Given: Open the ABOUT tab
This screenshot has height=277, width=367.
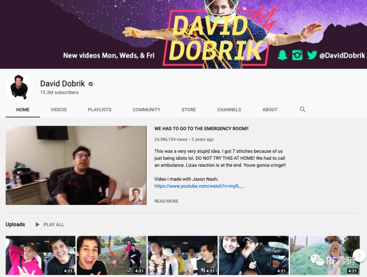Looking at the screenshot, I should (x=270, y=109).
